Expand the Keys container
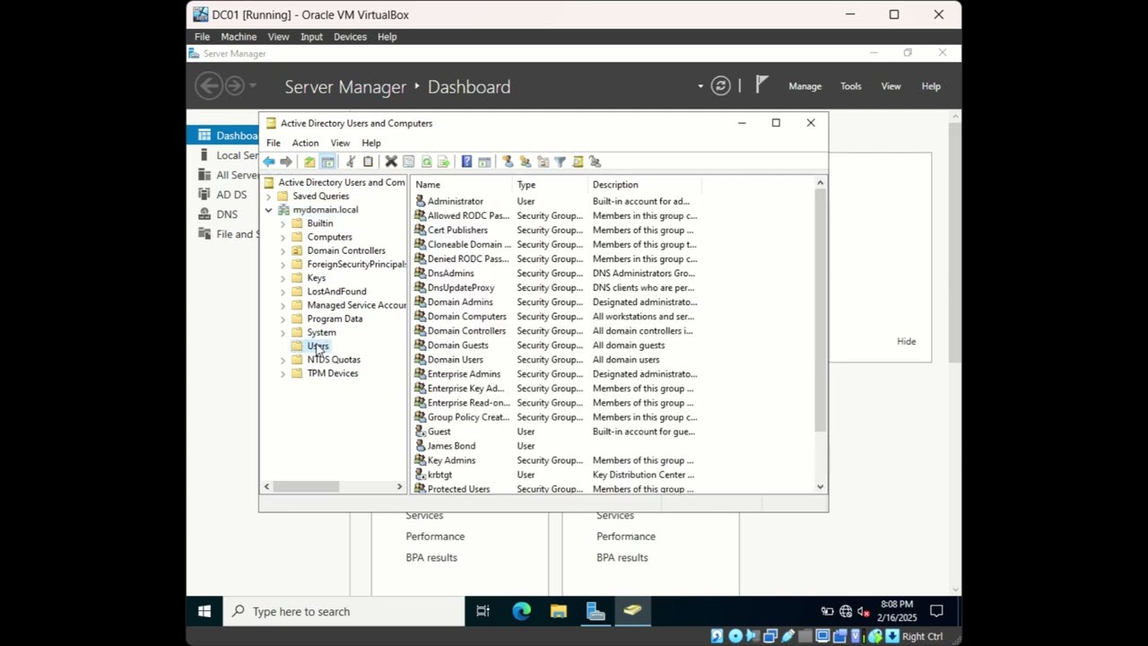This screenshot has height=646, width=1148. [x=283, y=278]
